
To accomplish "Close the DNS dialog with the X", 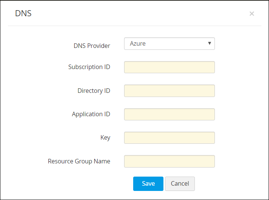I will tap(252, 14).
